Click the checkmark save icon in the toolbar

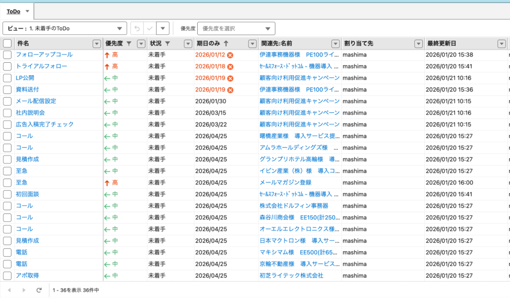coord(150,28)
